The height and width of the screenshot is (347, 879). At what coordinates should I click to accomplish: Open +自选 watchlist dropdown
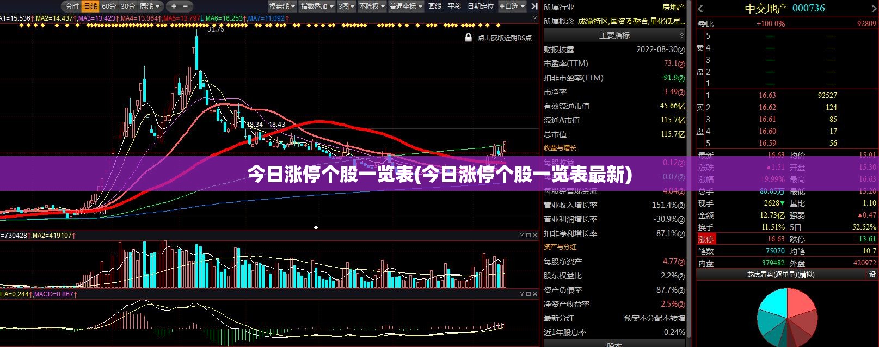(512, 7)
